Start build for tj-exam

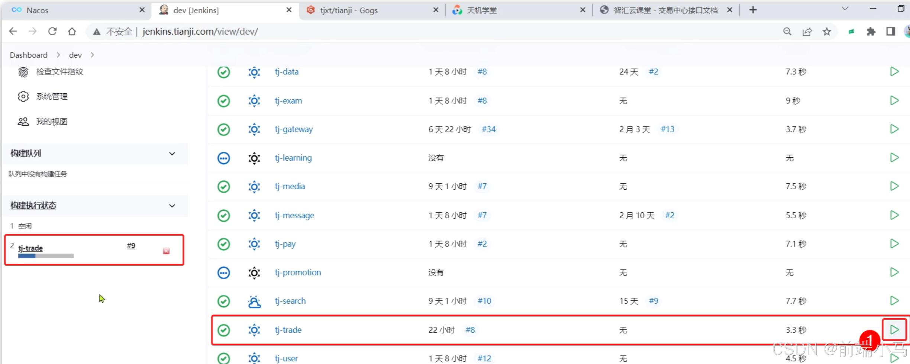894,100
